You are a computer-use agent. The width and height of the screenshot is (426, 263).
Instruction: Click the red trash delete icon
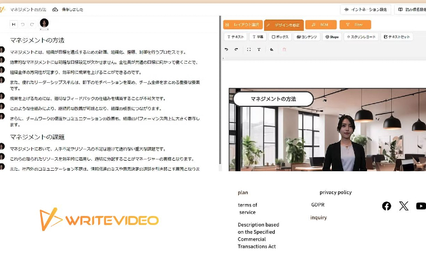point(284,49)
